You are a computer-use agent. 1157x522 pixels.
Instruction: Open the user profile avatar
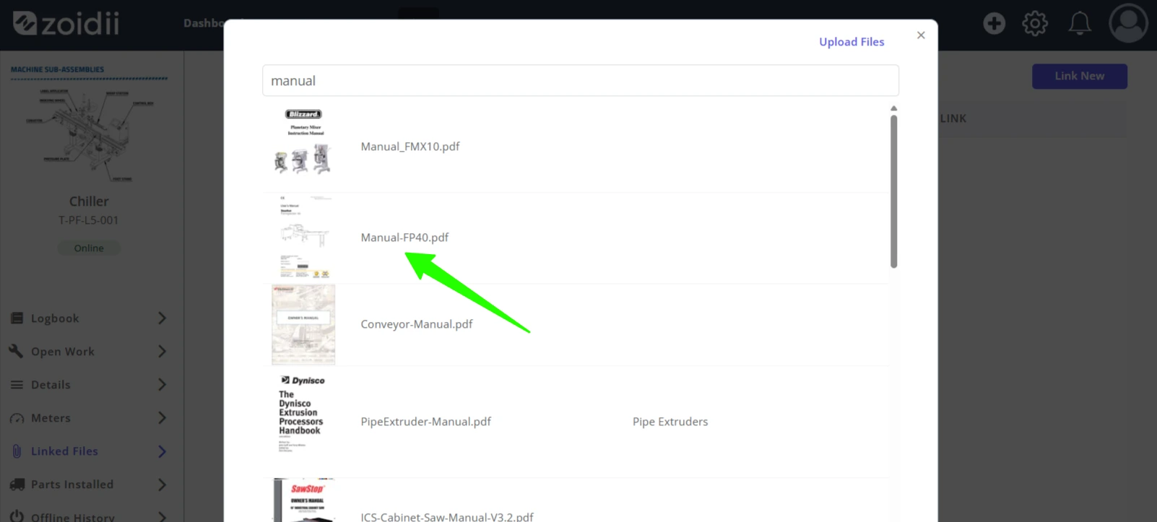(1128, 23)
